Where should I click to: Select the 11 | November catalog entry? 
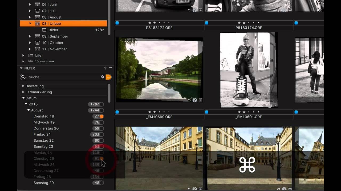63,49
